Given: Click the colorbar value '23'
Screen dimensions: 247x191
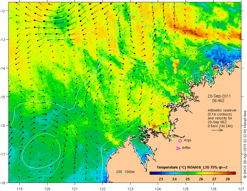Looking at the screenshot, I should (161, 179).
